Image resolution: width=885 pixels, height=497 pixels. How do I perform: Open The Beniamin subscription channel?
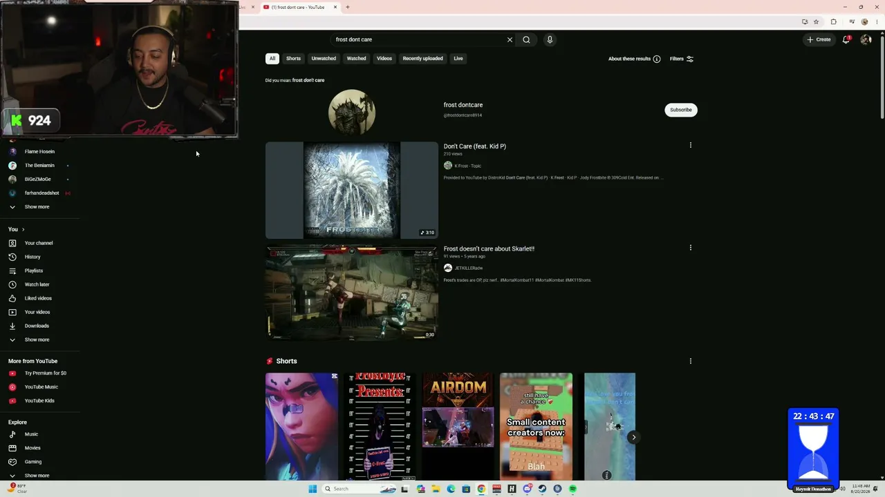click(39, 165)
